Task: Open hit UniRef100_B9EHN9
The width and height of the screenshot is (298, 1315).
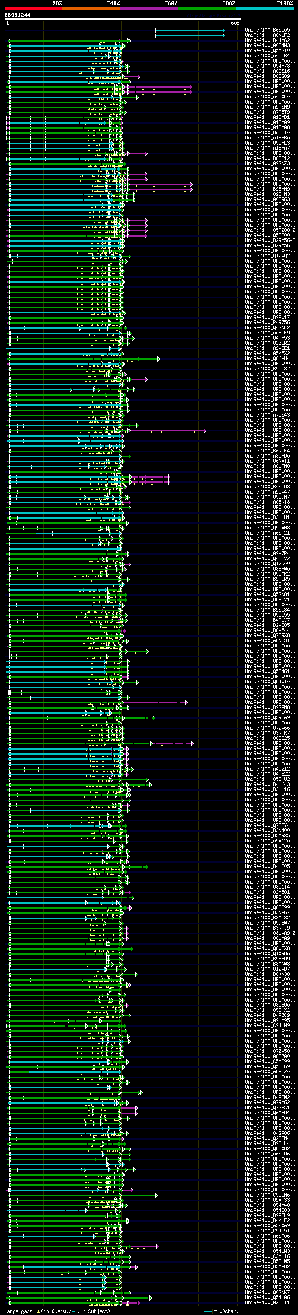Action: [267, 189]
